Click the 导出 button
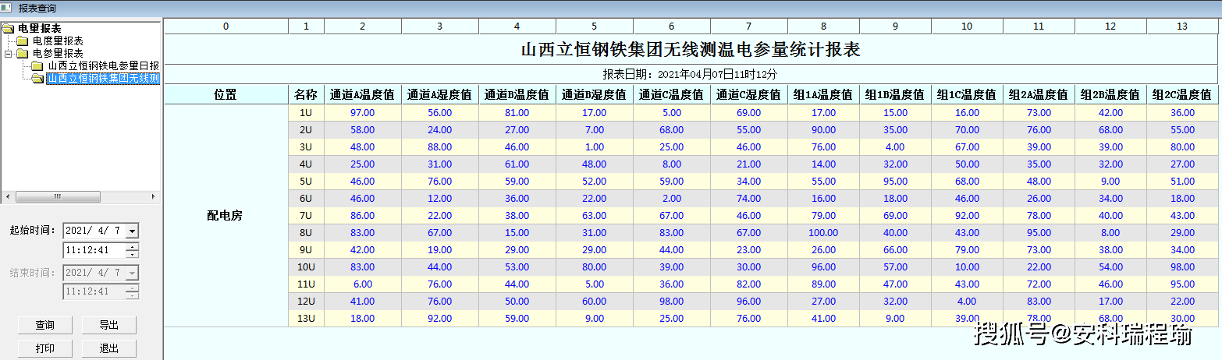 [108, 325]
